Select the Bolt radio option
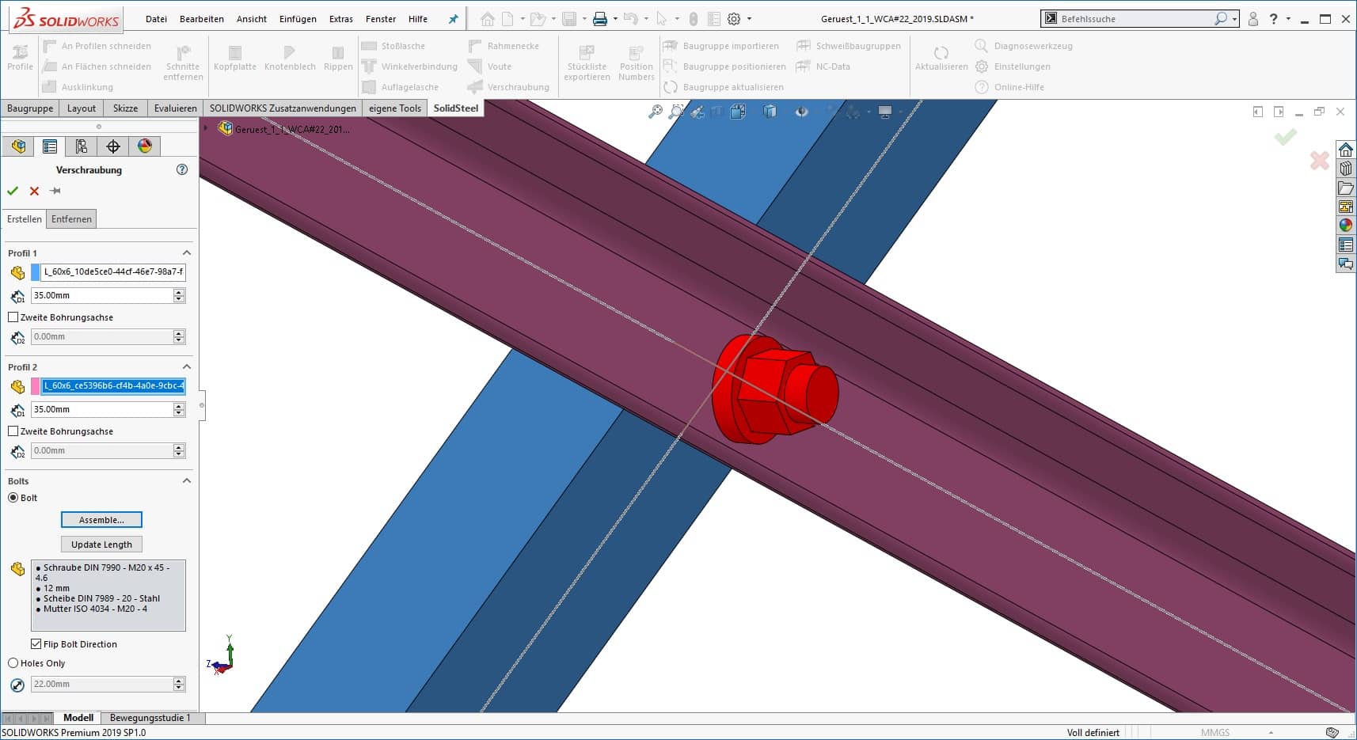The width and height of the screenshot is (1357, 740). 13,498
